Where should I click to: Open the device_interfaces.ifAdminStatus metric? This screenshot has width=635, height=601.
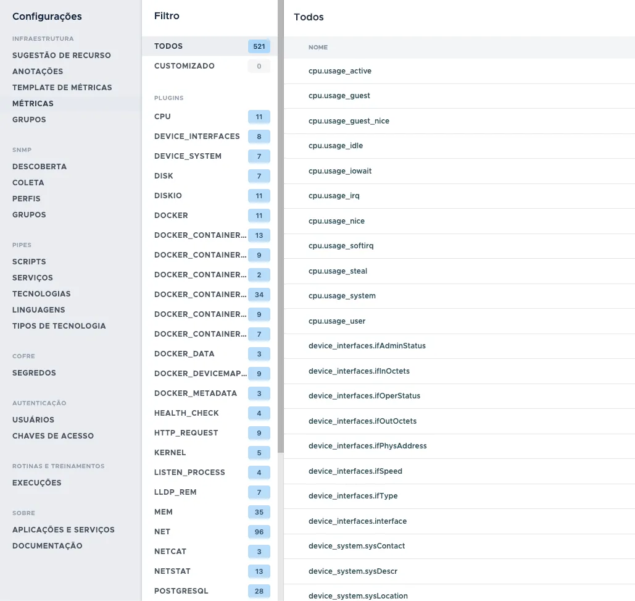(459, 346)
